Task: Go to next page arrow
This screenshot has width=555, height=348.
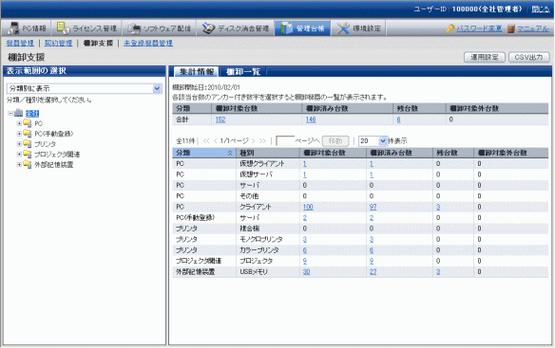Action: [x=253, y=141]
